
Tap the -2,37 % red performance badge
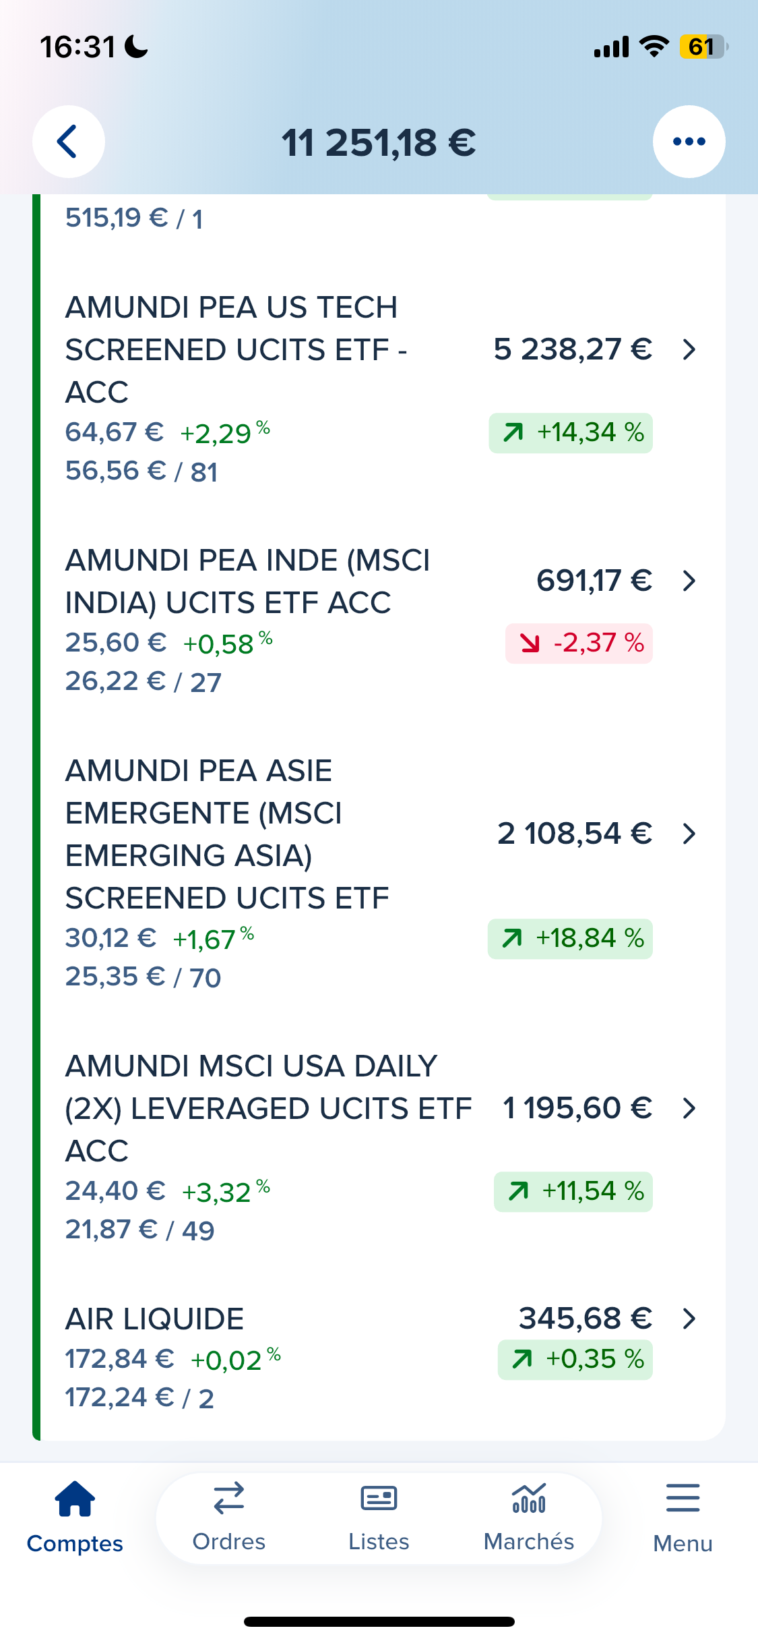click(x=579, y=643)
